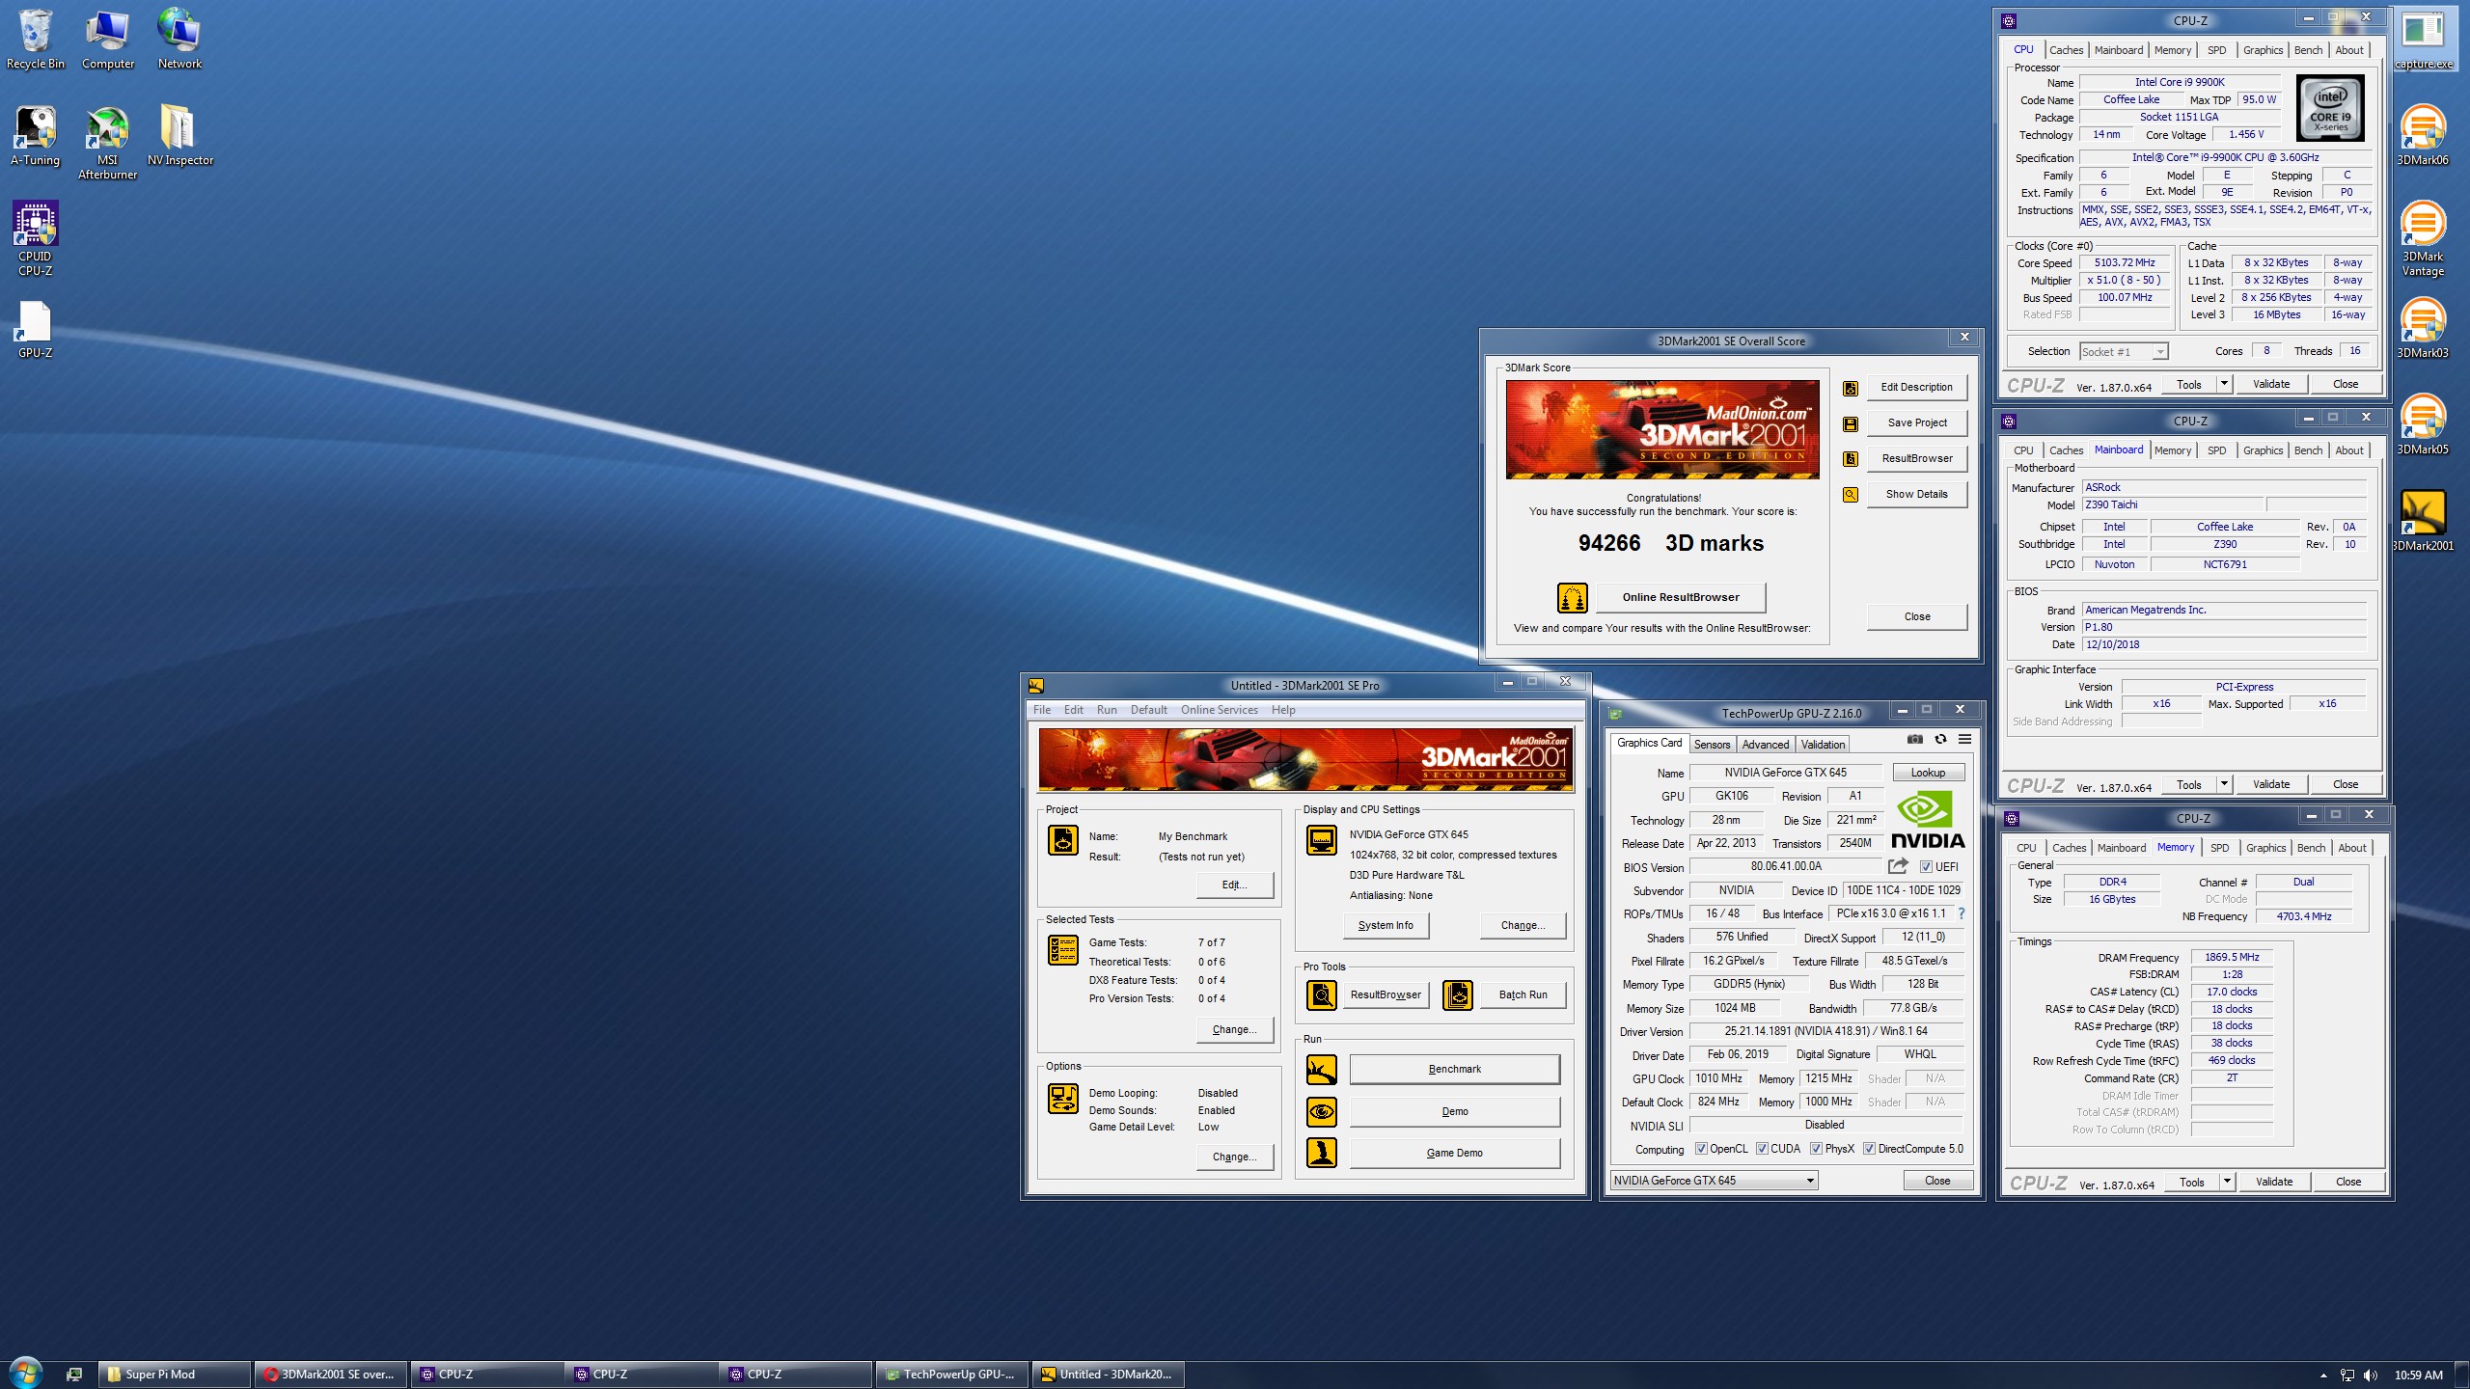Launch 3DMark Vantage desktop shortcut
2470x1389 pixels.
tap(2423, 238)
